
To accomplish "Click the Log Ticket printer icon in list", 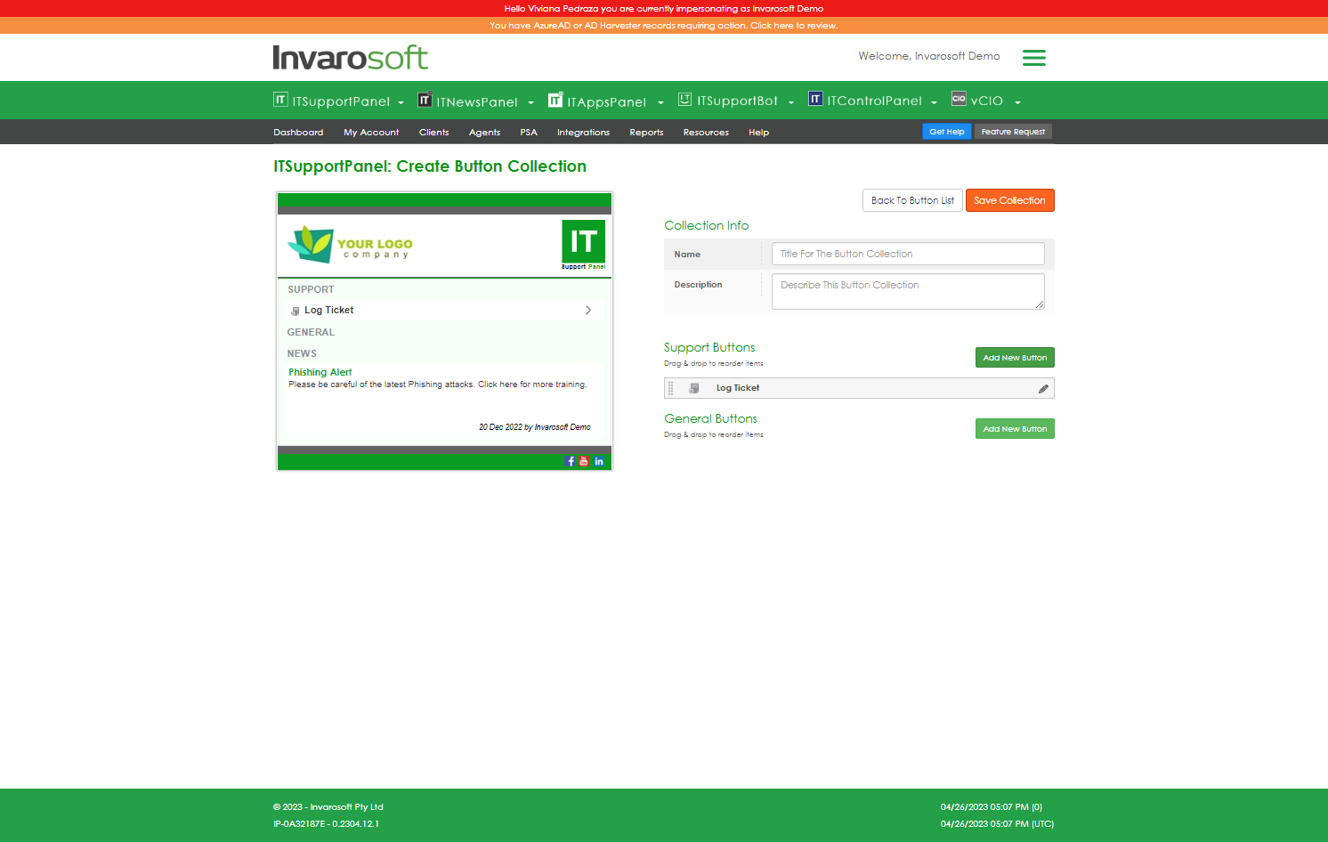I will pyautogui.click(x=693, y=388).
